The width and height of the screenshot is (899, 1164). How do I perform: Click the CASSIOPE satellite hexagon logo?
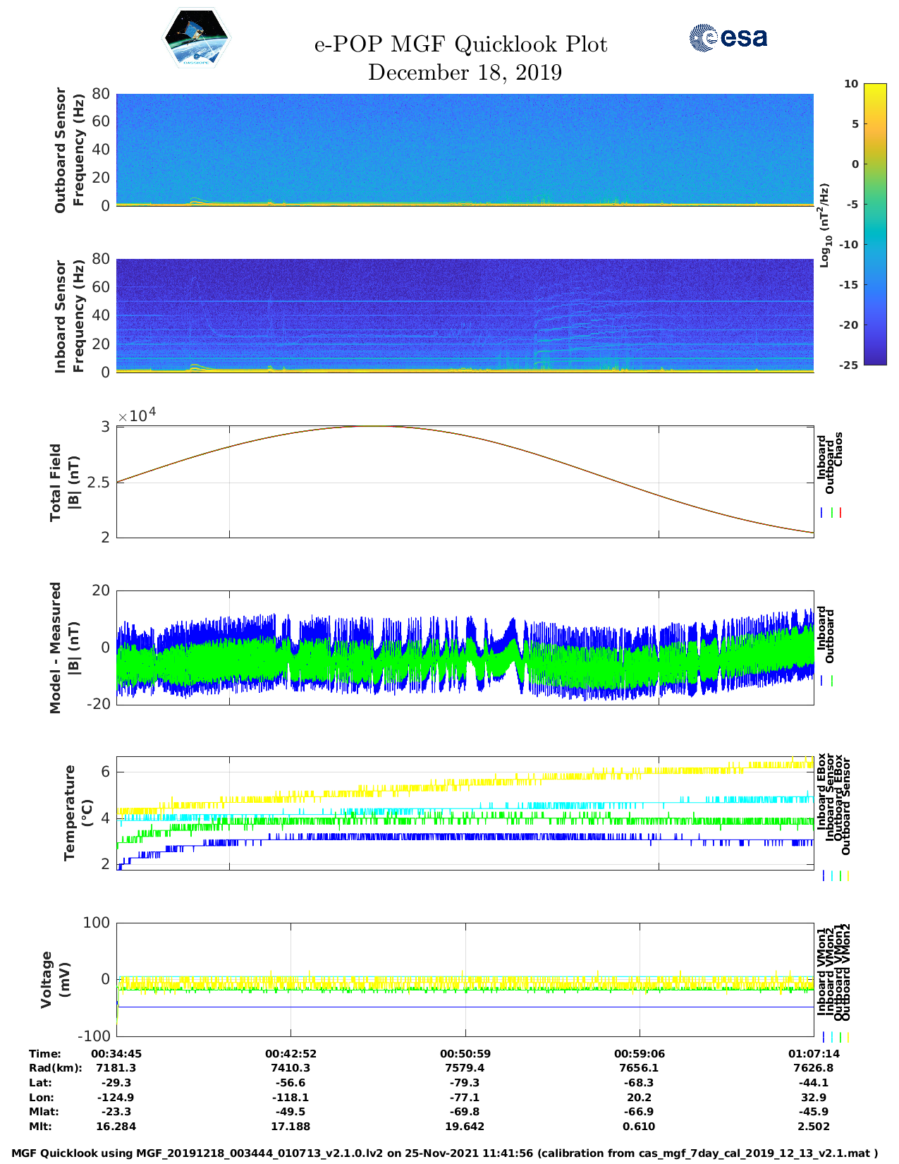click(x=196, y=38)
